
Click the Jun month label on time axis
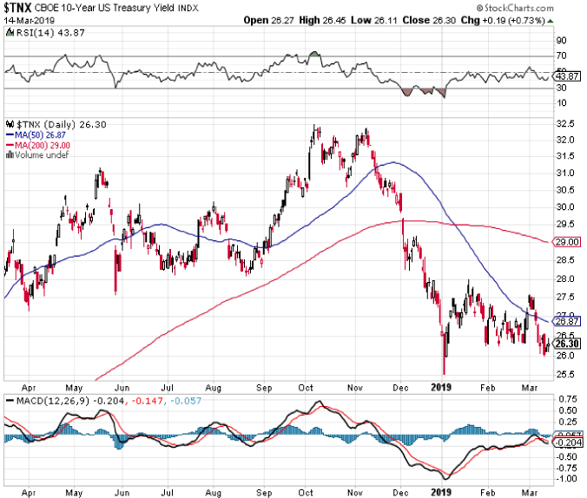click(x=121, y=389)
